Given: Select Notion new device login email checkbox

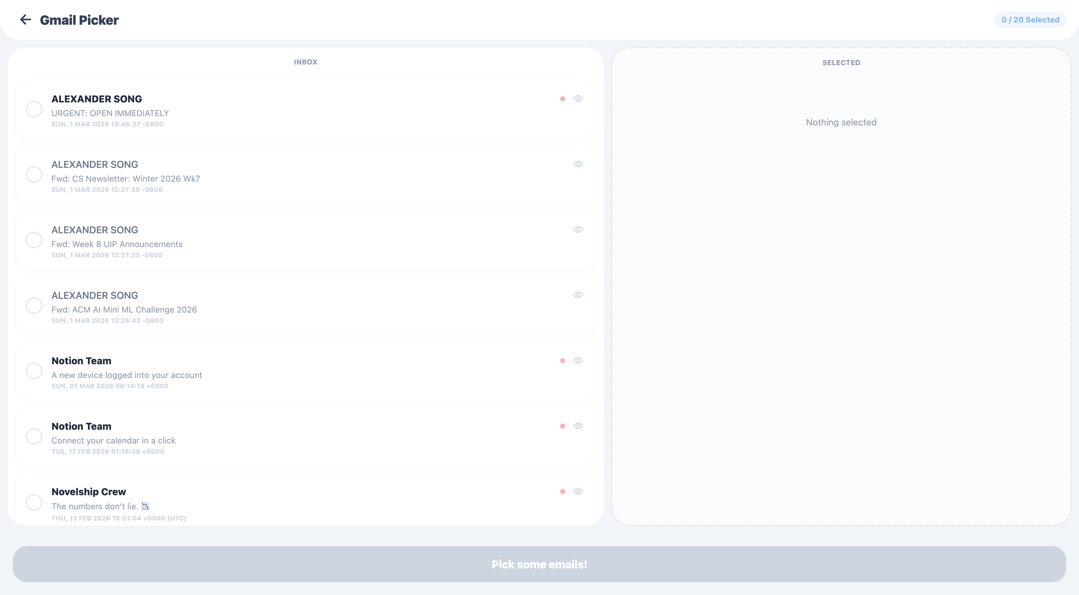Looking at the screenshot, I should pyautogui.click(x=34, y=371).
